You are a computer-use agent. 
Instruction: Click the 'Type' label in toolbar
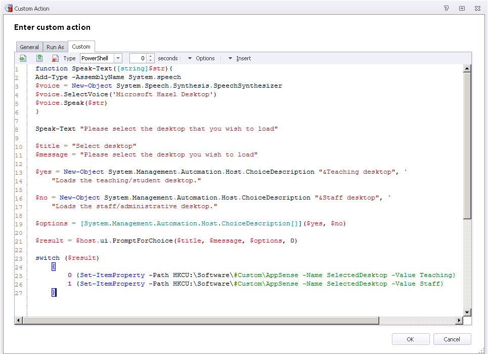click(69, 58)
